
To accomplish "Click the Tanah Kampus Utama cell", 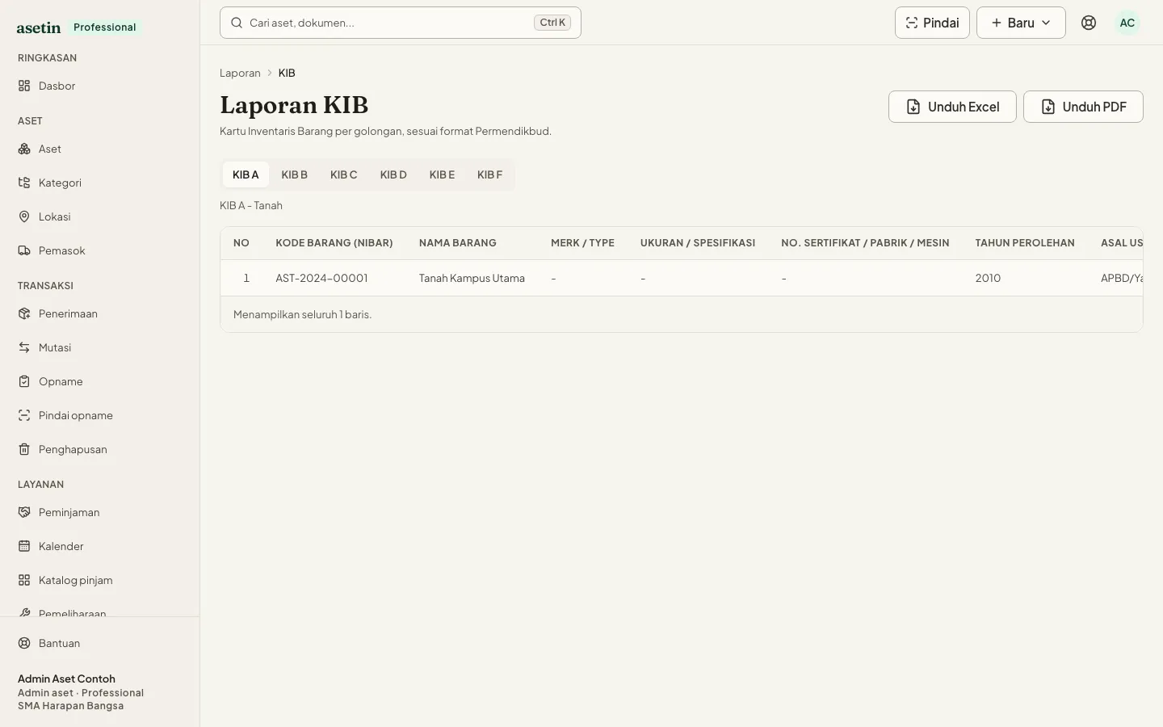I will 472,278.
